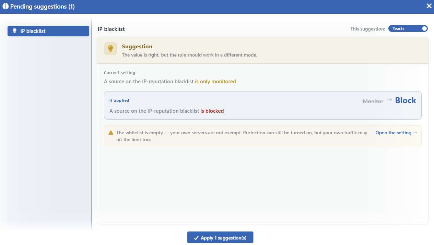This screenshot has width=434, height=245.
Task: Click the yellow lightbulb Suggestion icon
Action: pos(110,49)
